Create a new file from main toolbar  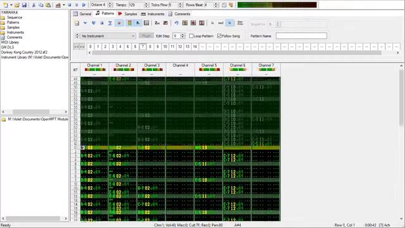click(5, 5)
